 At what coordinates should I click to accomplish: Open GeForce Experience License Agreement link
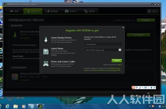pos(106,70)
